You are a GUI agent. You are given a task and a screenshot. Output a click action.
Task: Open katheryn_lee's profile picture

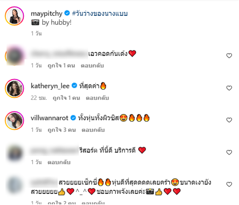14,88
